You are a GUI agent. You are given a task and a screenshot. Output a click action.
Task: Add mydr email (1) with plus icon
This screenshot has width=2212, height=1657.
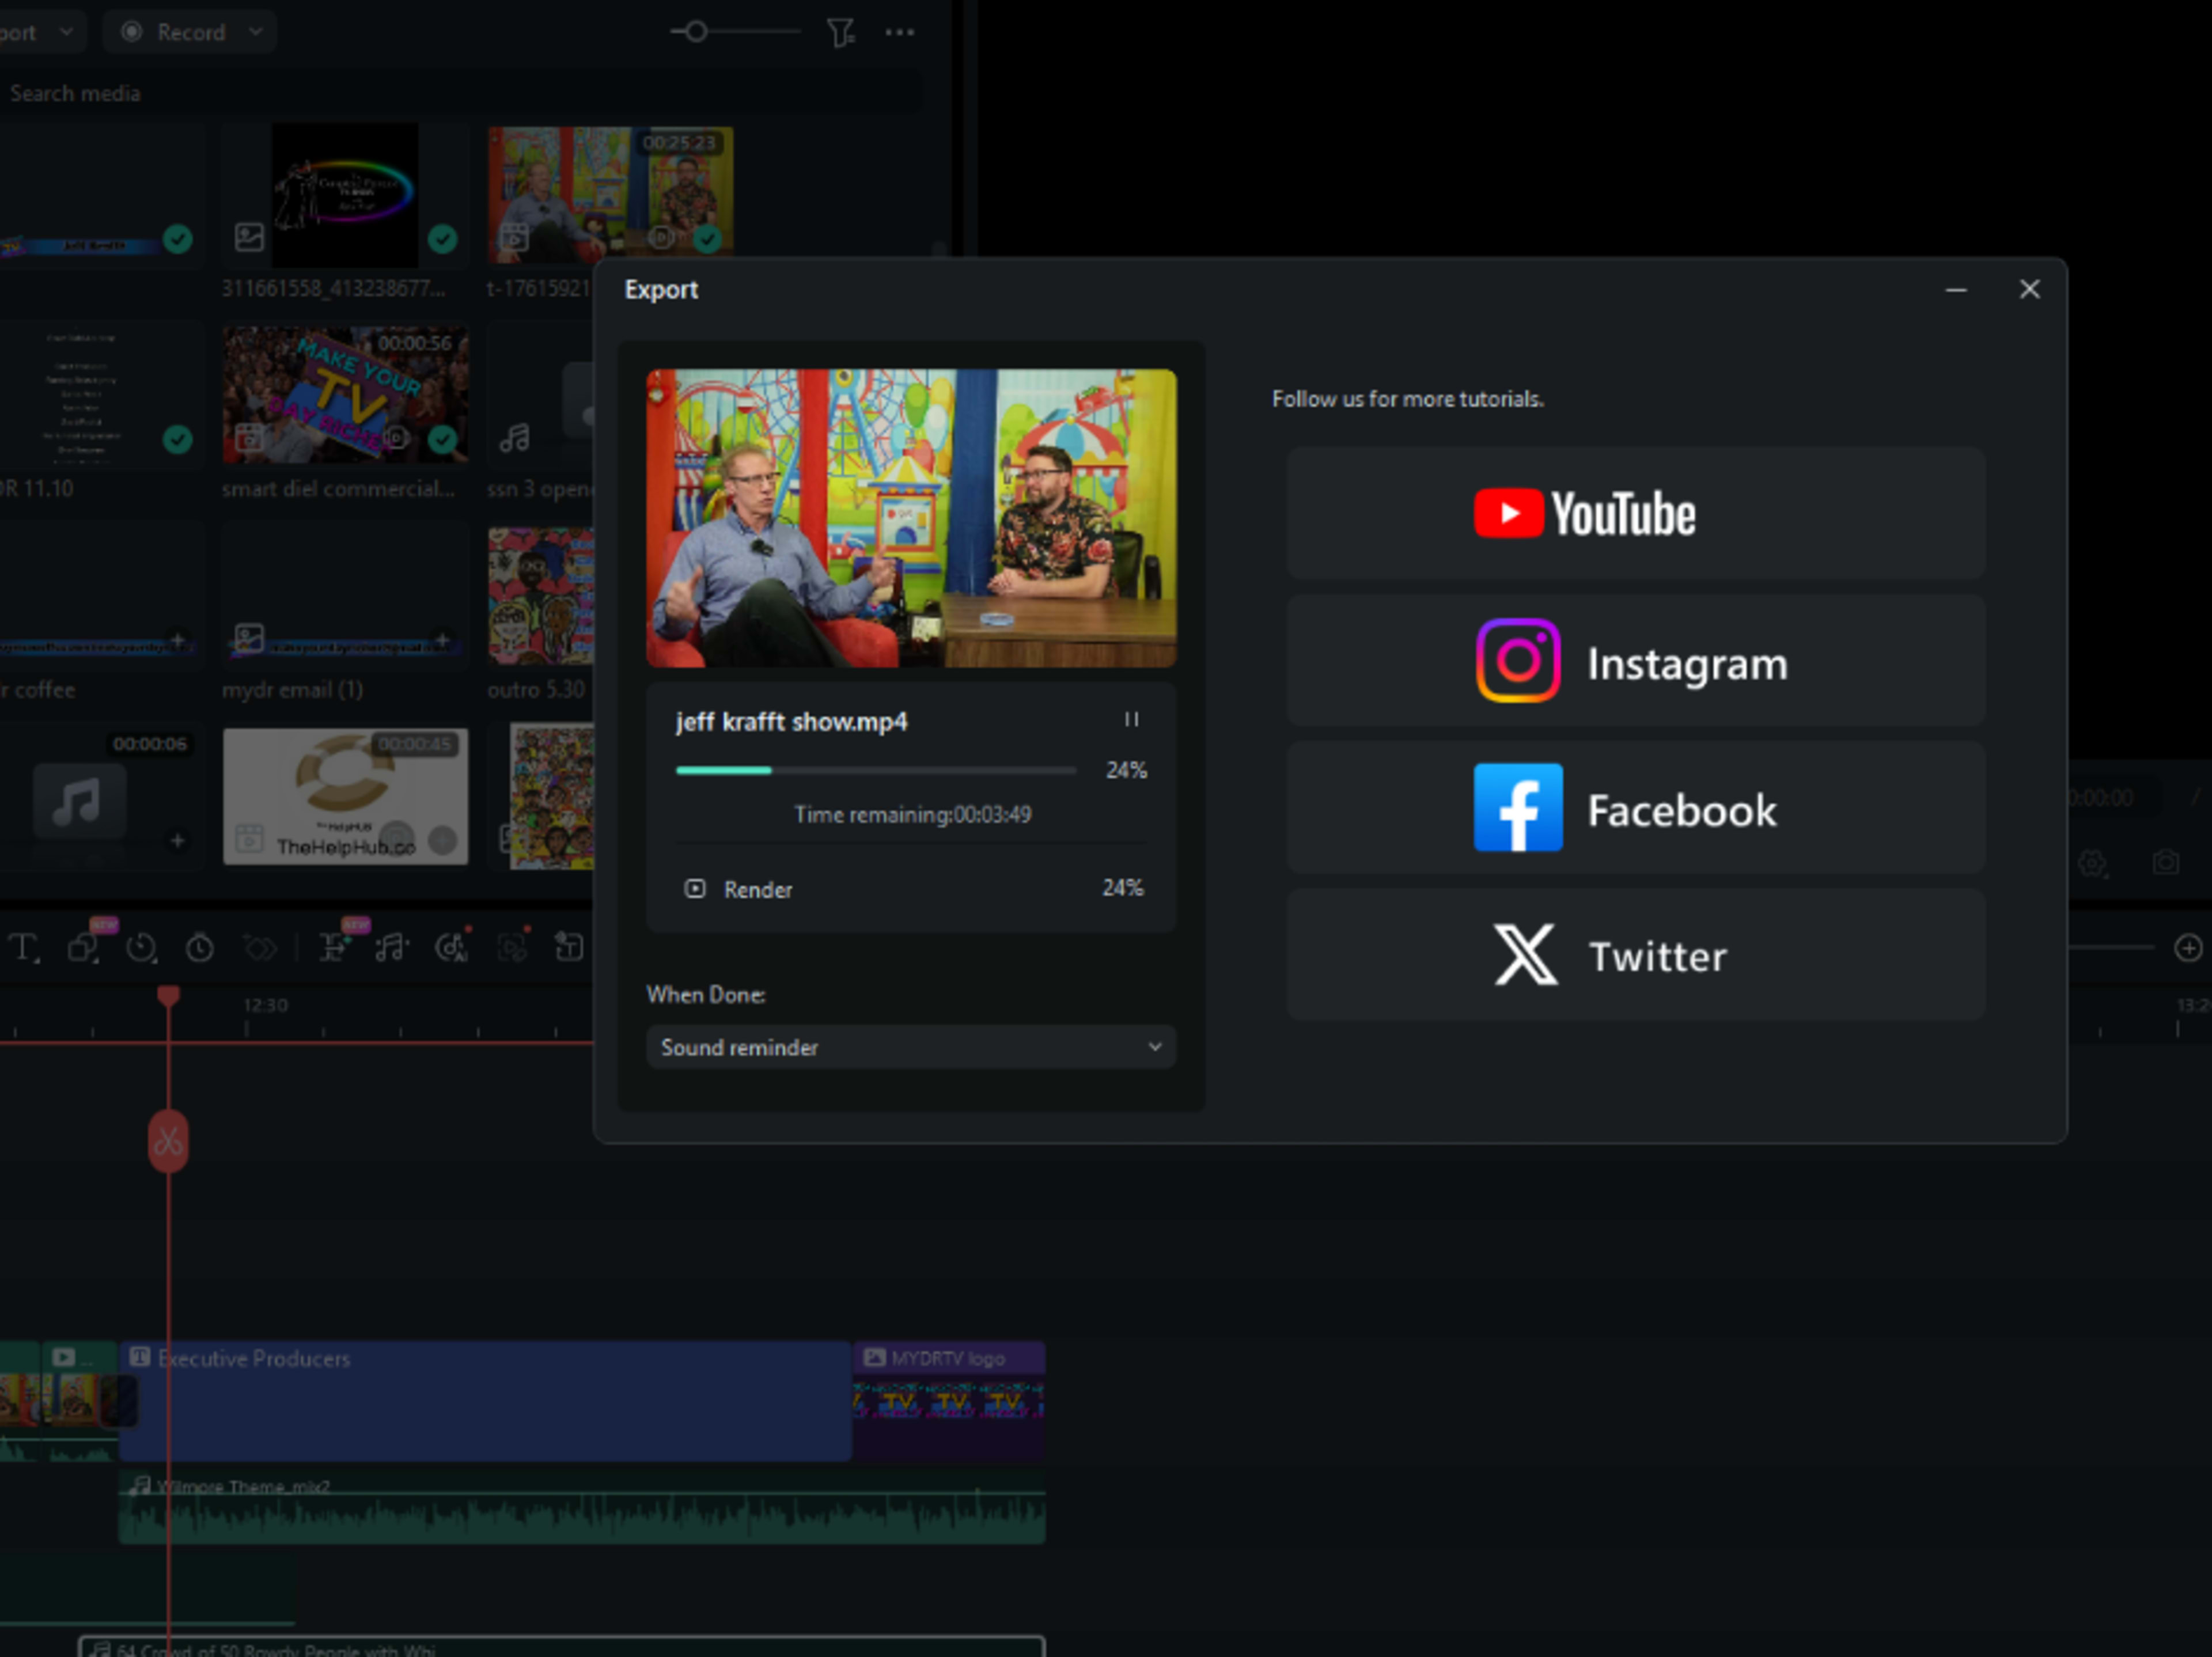pyautogui.click(x=442, y=639)
